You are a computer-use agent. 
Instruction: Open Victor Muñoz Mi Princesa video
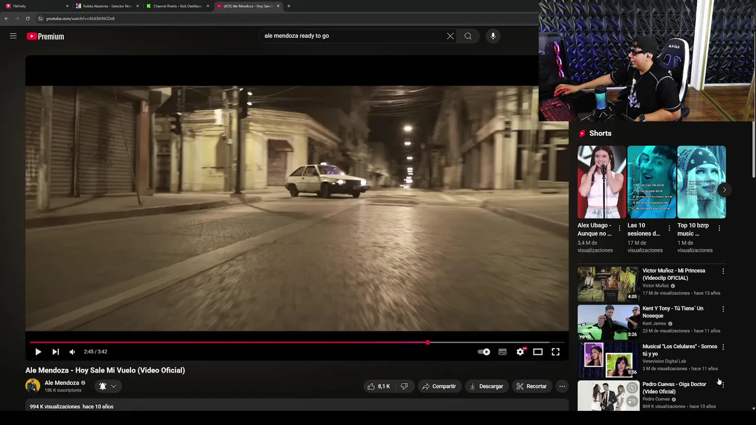674,274
